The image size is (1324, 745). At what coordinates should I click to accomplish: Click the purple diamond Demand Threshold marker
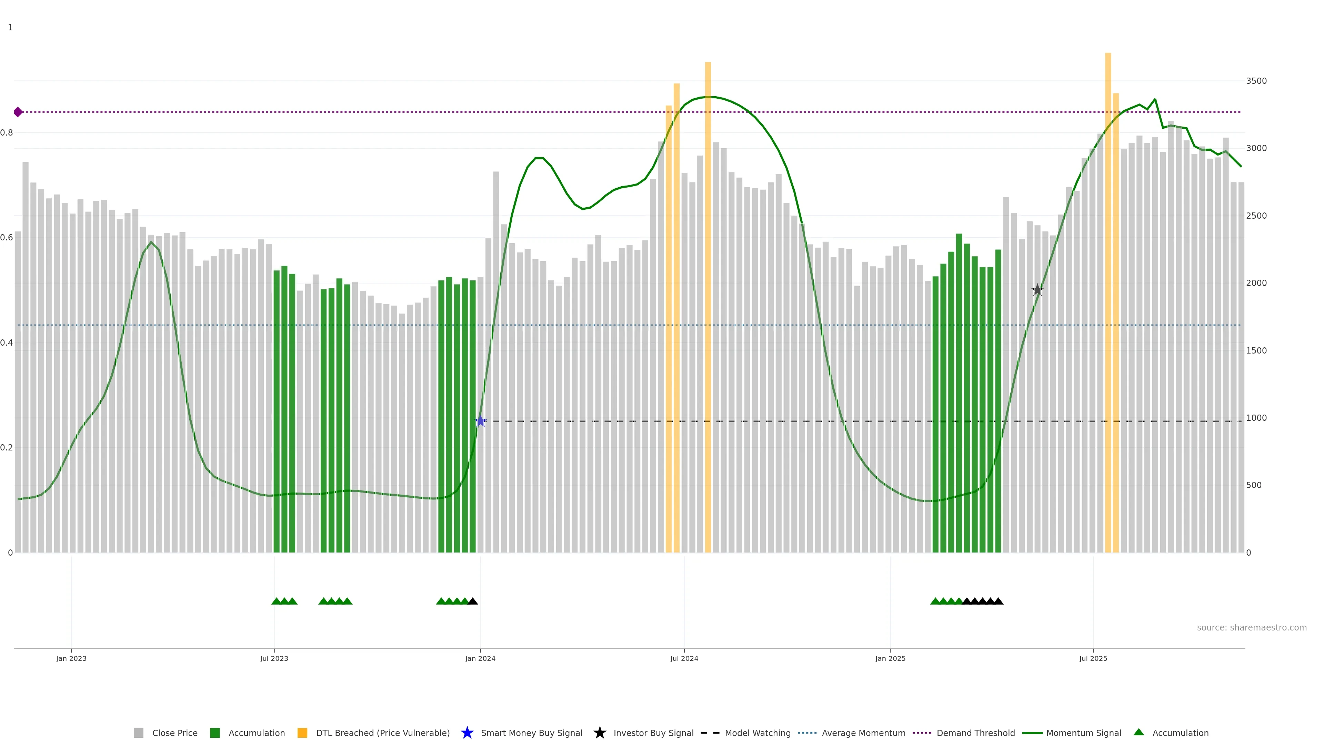pyautogui.click(x=18, y=112)
